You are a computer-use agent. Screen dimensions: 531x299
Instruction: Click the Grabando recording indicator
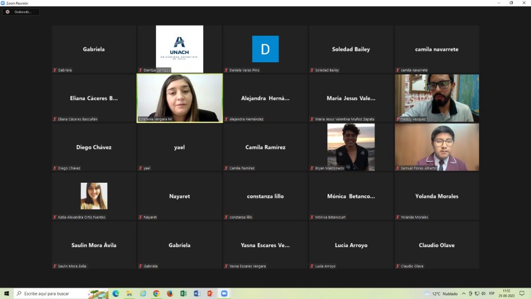click(x=20, y=12)
